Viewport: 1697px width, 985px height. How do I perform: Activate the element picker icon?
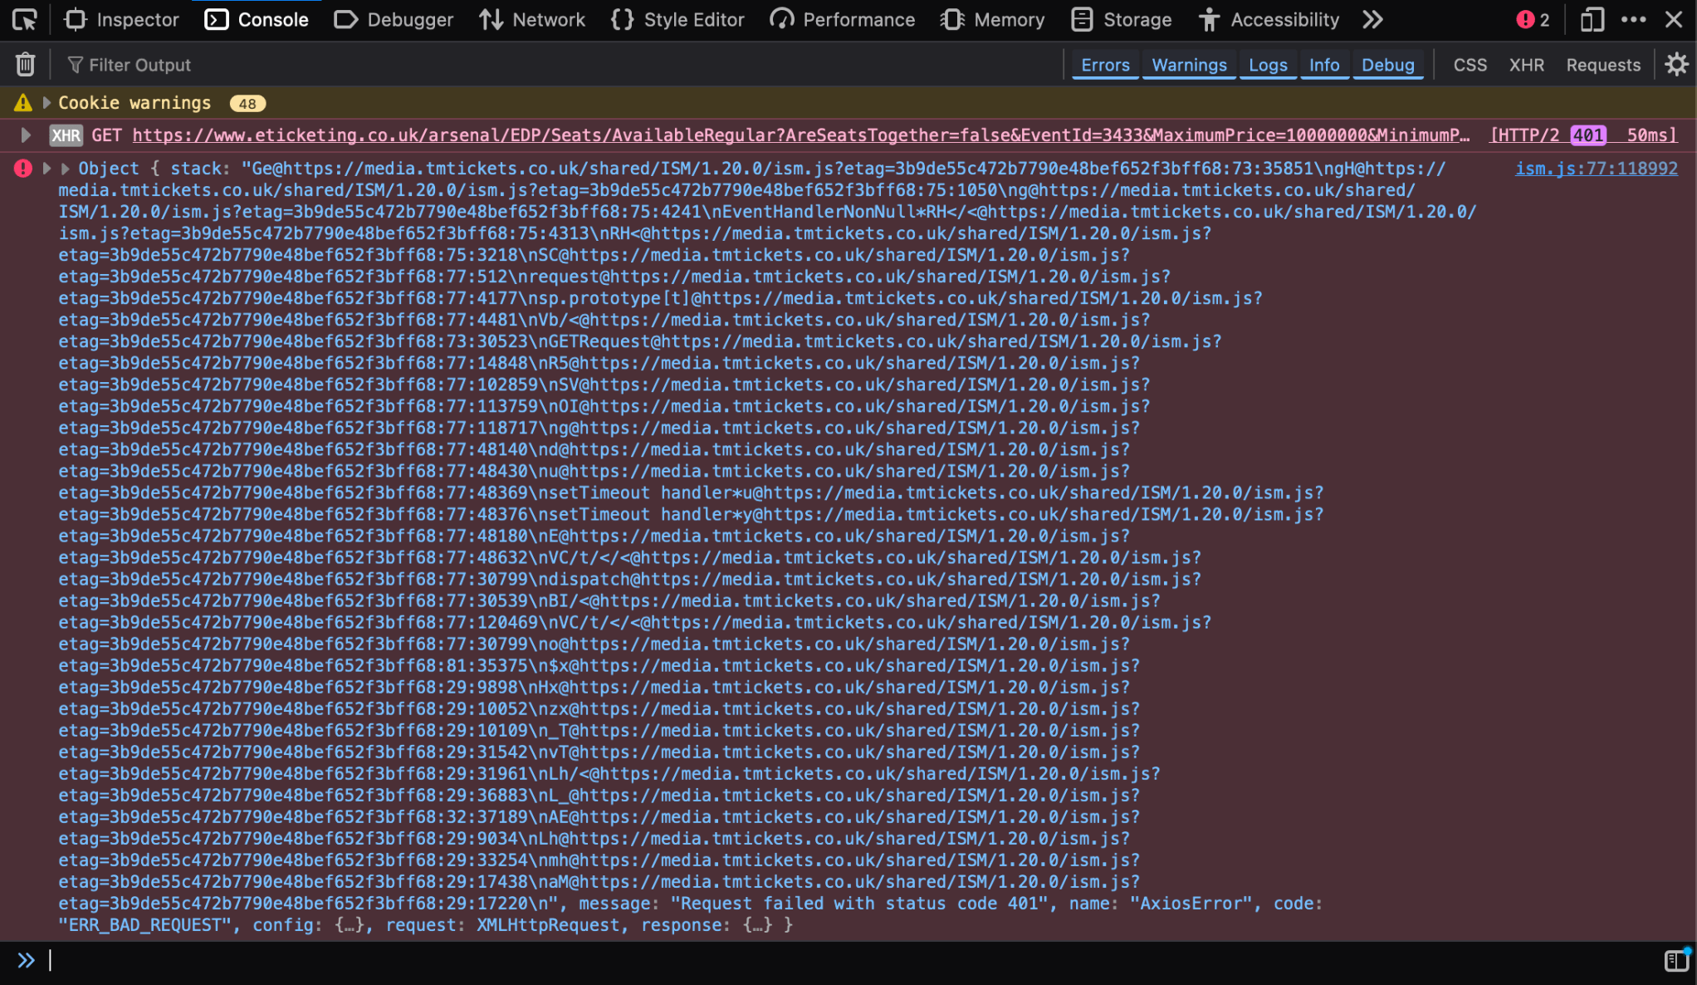coord(24,19)
